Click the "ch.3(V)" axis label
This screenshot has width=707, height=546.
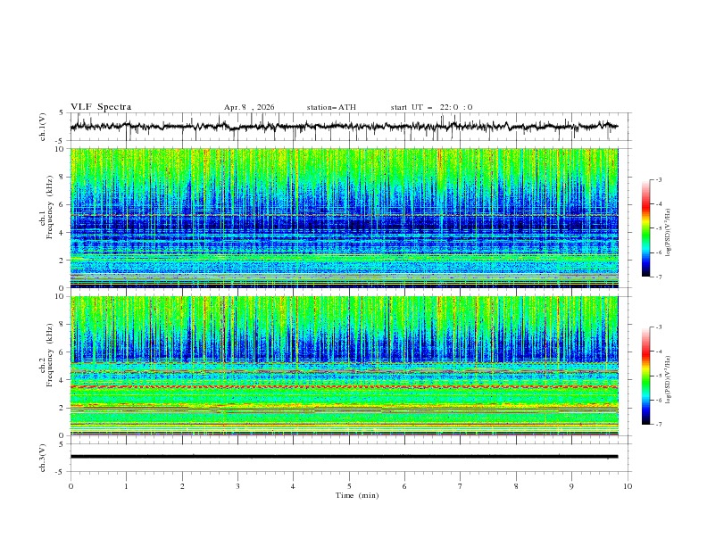43,458
